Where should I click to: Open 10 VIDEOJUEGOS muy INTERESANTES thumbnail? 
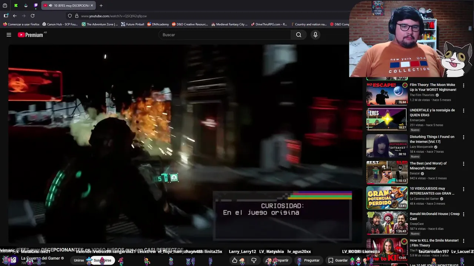tap(387, 198)
